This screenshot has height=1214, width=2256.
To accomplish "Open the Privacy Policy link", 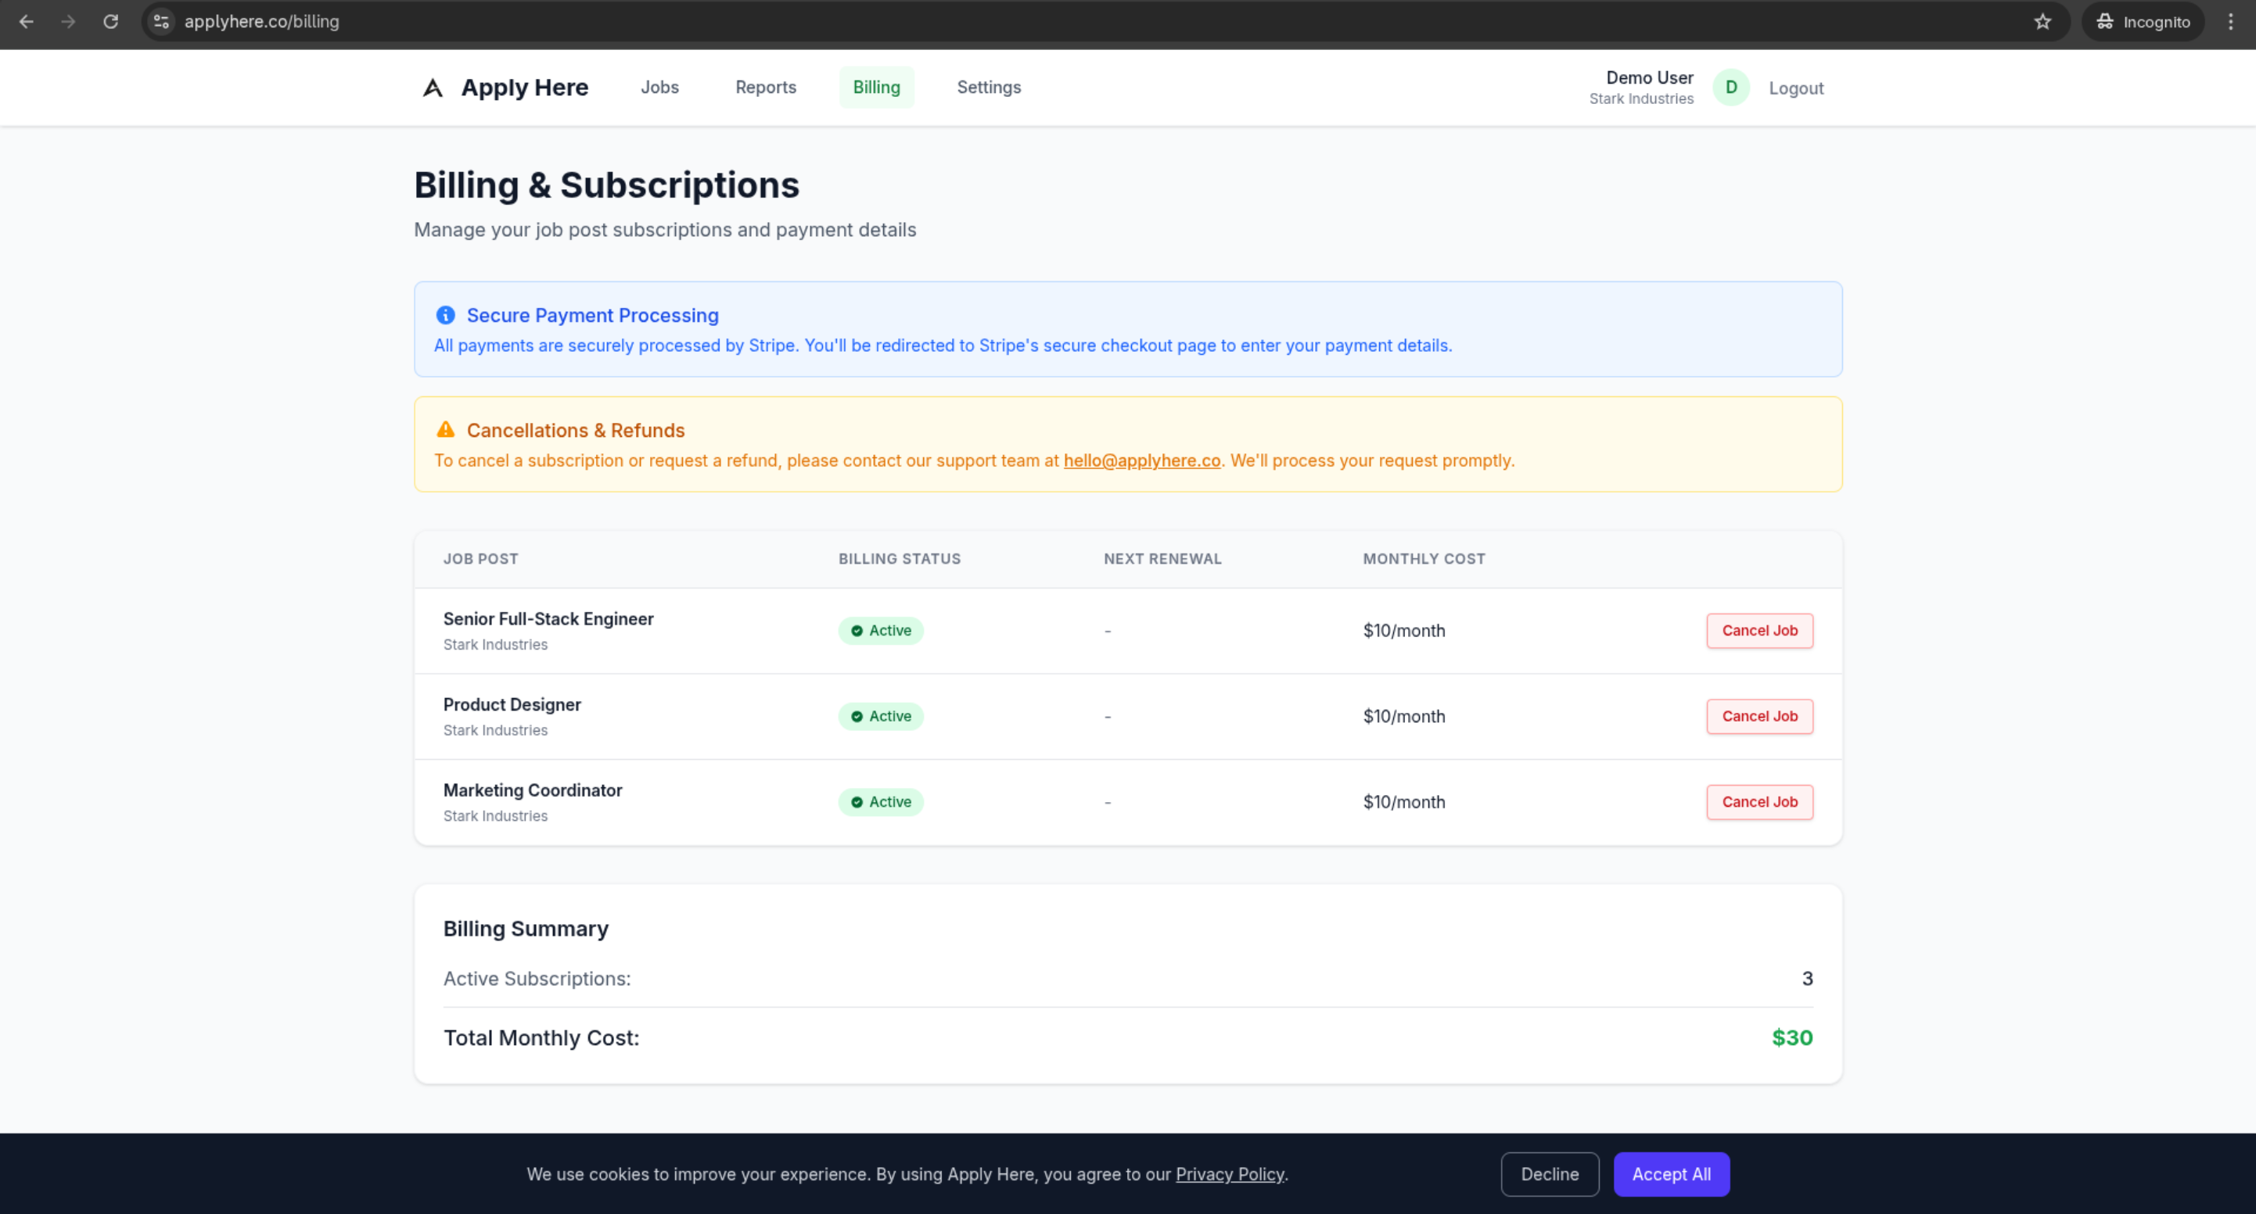I will [1229, 1173].
